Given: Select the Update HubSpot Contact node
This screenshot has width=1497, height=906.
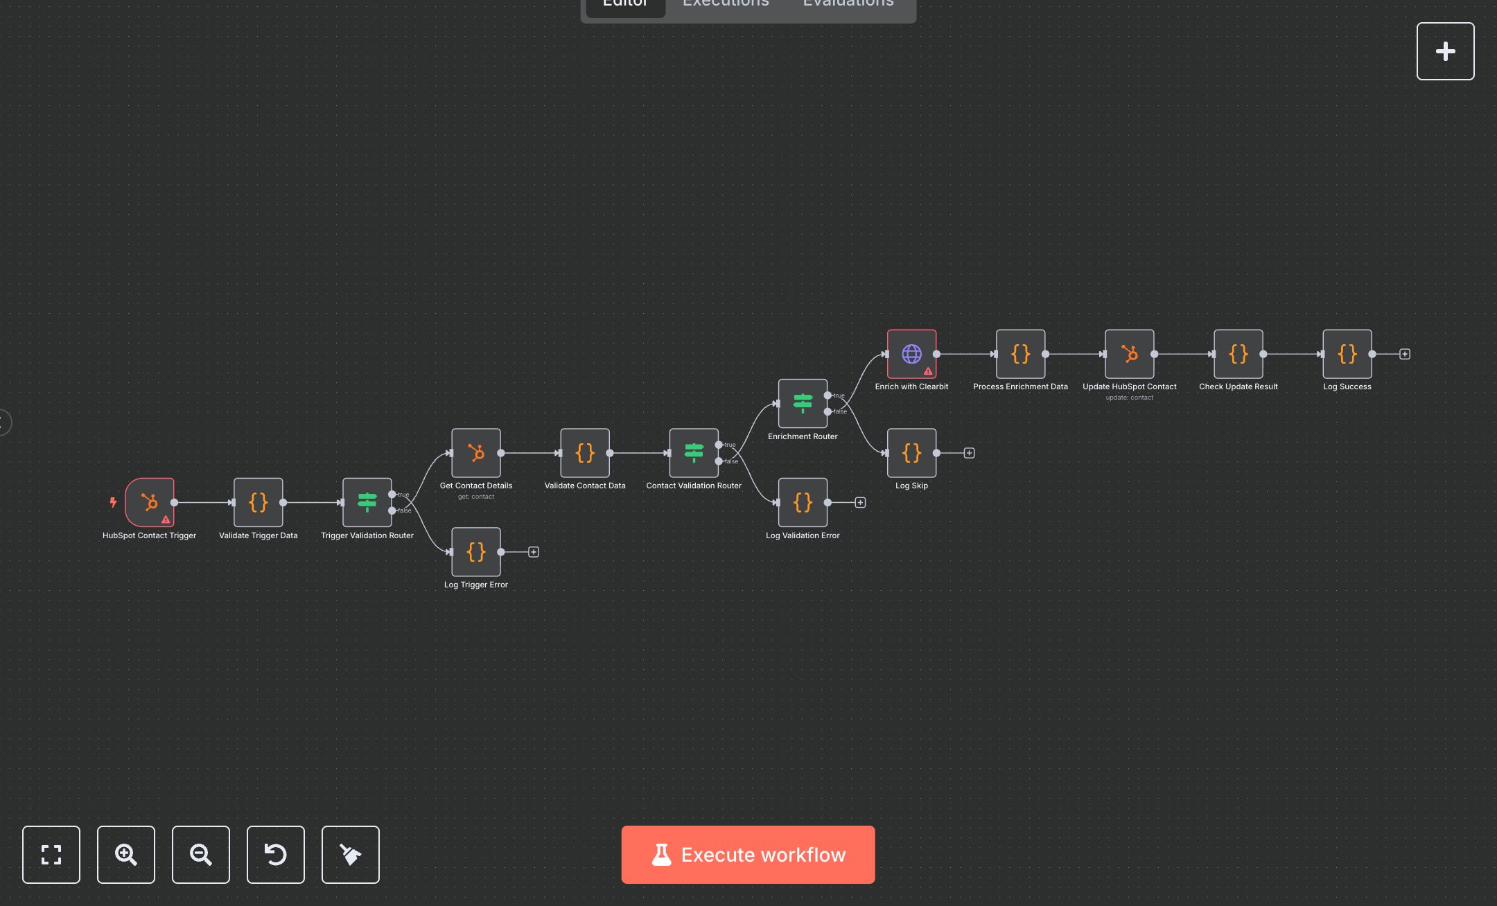Looking at the screenshot, I should coord(1128,354).
